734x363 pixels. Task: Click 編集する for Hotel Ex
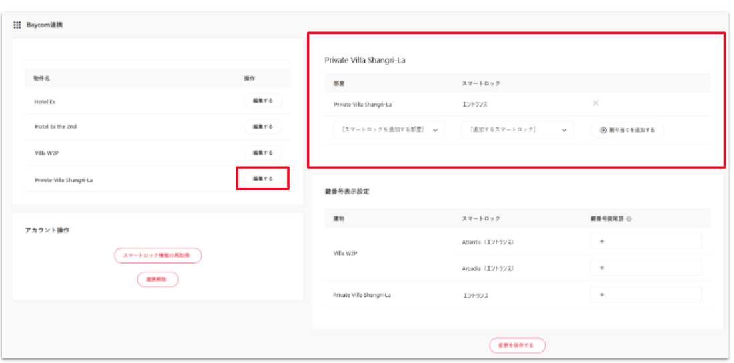(x=262, y=101)
